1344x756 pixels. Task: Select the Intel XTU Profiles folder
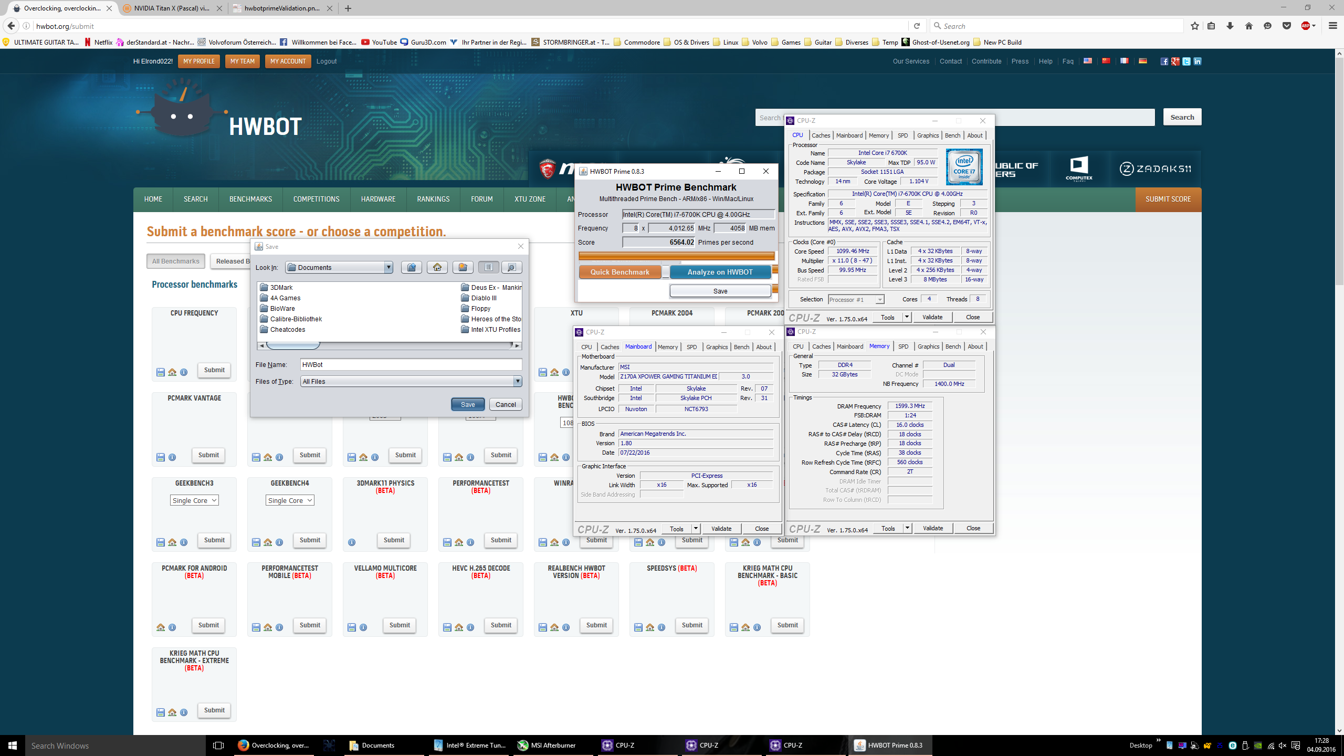pyautogui.click(x=491, y=329)
